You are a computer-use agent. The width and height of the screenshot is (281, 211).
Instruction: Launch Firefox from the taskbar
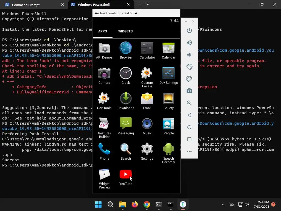134,204
